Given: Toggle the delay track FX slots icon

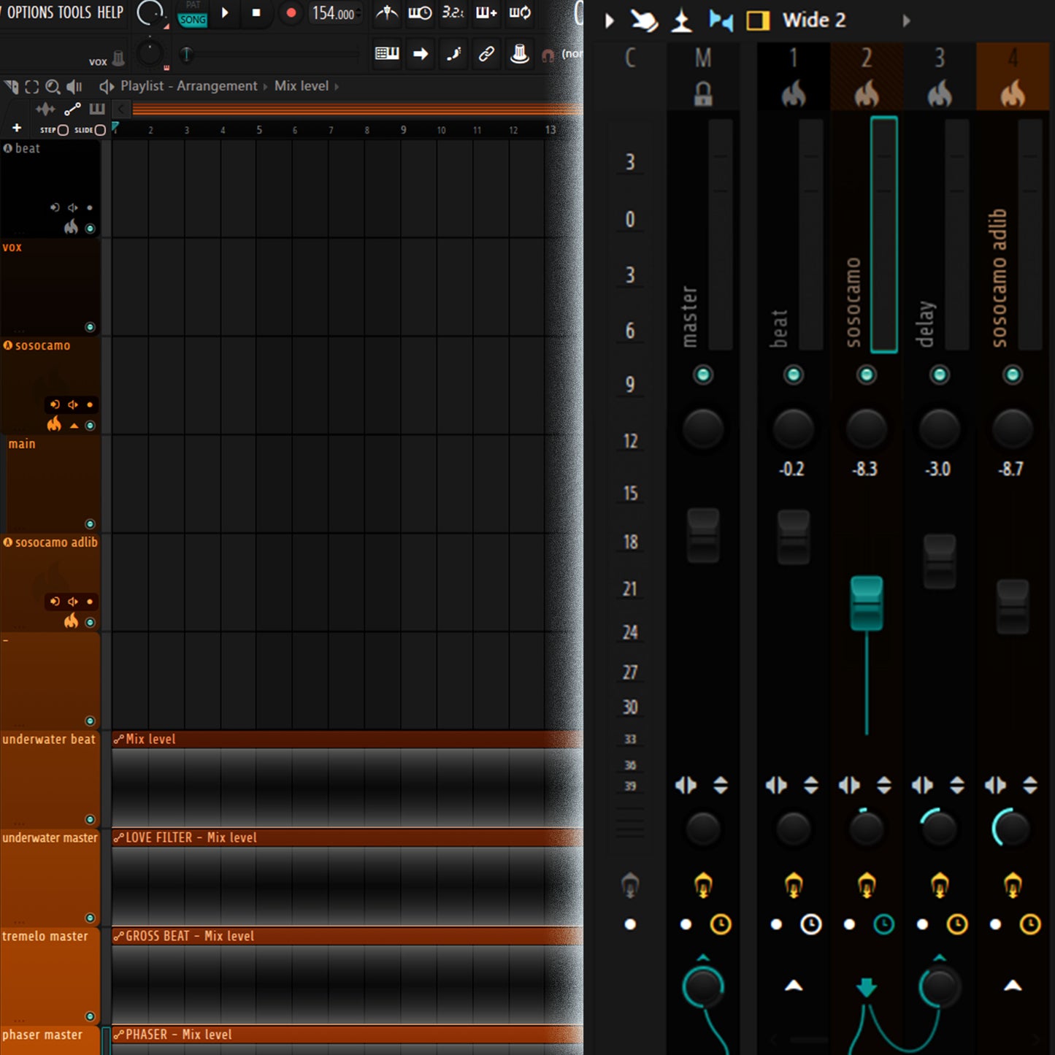Looking at the screenshot, I should click(940, 885).
